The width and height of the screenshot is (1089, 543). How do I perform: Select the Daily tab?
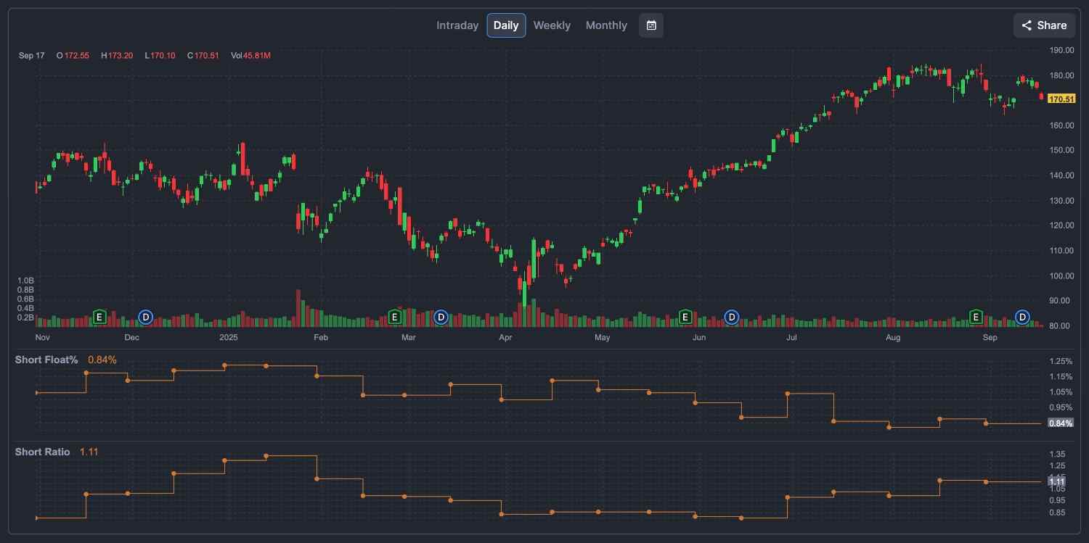coord(506,25)
